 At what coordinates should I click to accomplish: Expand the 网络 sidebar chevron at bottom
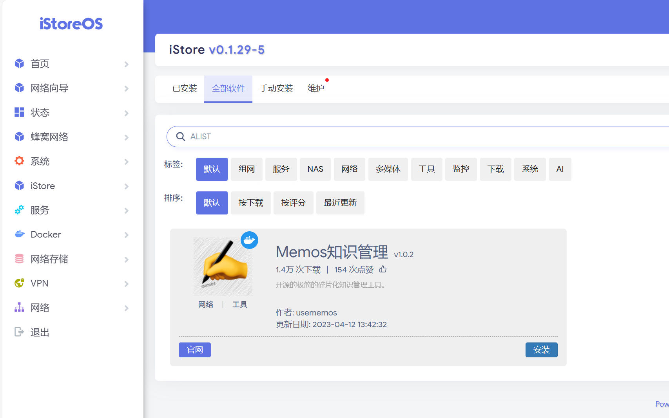[126, 308]
